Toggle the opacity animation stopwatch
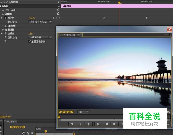This screenshot has height=135, width=173. 5,18
